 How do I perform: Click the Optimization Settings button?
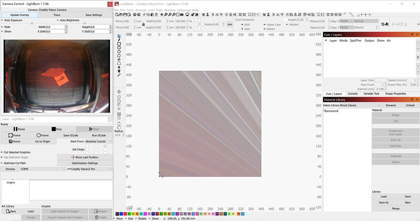pos(84,163)
